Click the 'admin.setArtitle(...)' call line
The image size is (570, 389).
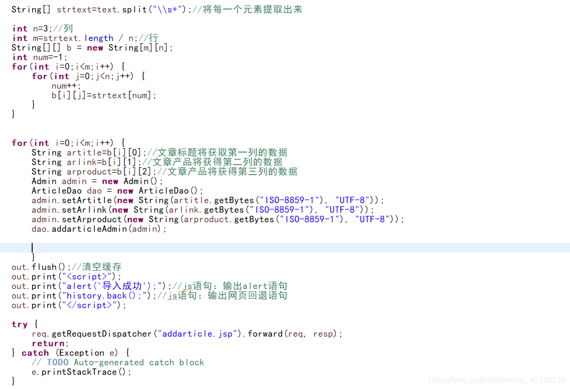pos(208,200)
